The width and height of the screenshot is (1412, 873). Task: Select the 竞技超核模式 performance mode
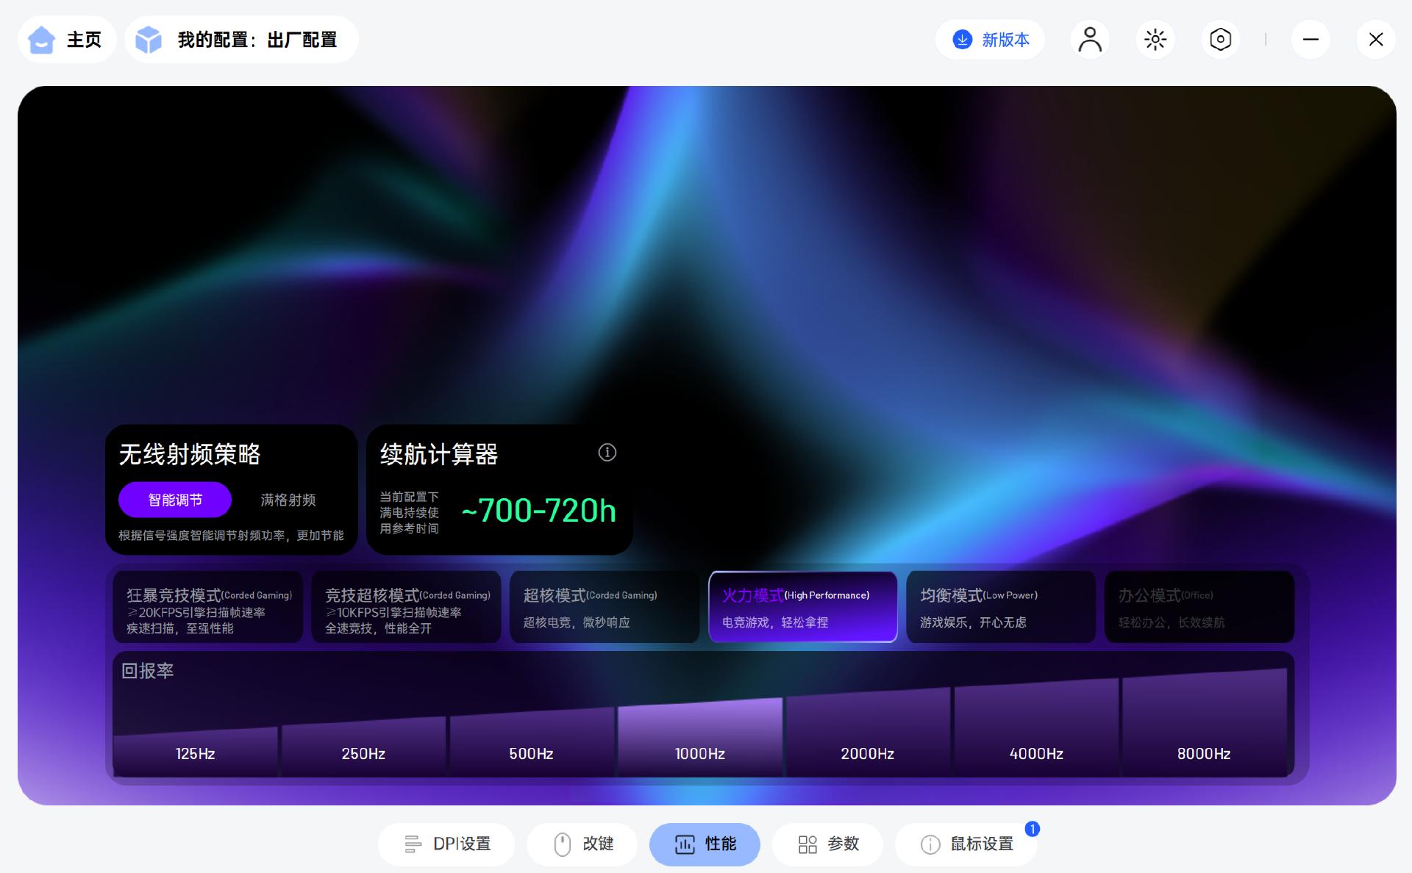point(406,608)
